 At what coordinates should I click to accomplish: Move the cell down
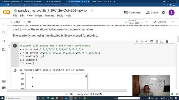142,41
